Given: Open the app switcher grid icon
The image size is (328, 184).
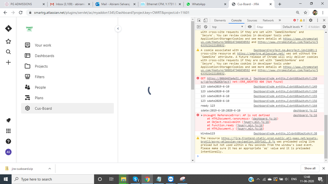Looking at the screenshot, I should coord(8,131).
